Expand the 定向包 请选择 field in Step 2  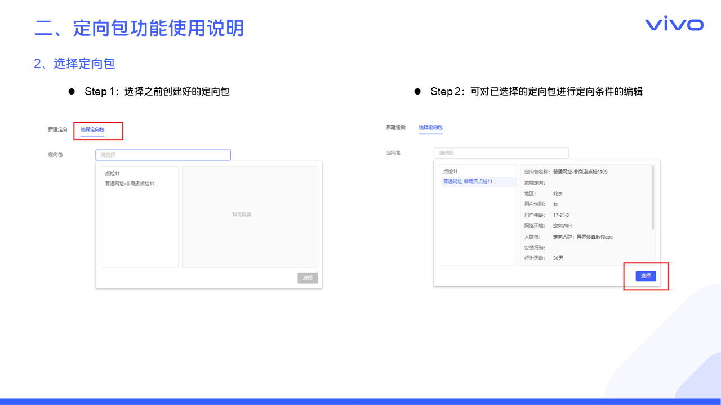click(x=501, y=153)
